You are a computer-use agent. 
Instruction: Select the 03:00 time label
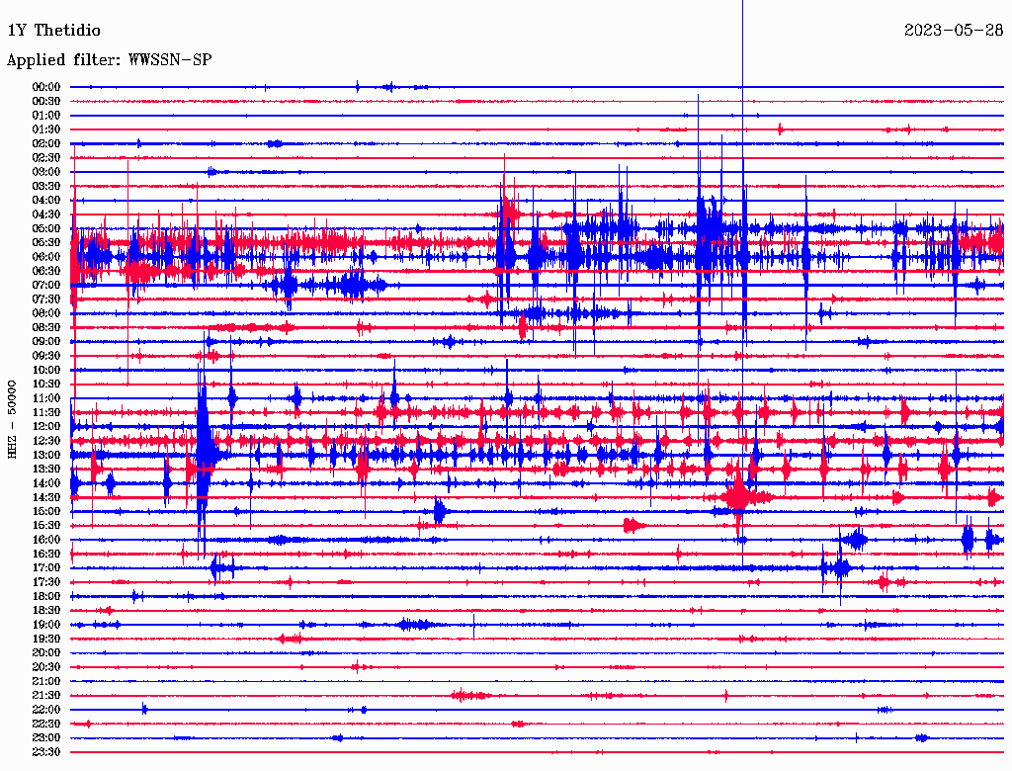[46, 172]
